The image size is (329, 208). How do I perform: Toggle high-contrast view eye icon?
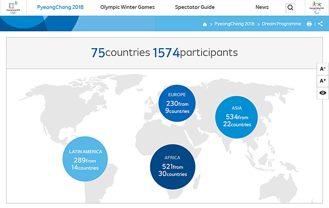[322, 93]
